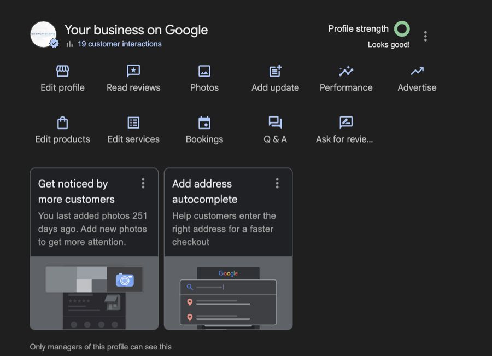Open the Bookings calendar icon
This screenshot has width=492, height=356.
(204, 122)
